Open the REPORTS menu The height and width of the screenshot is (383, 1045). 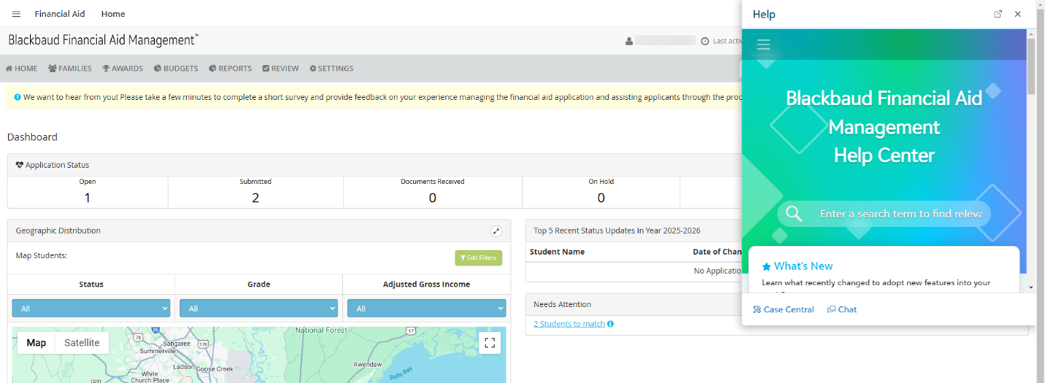(230, 69)
